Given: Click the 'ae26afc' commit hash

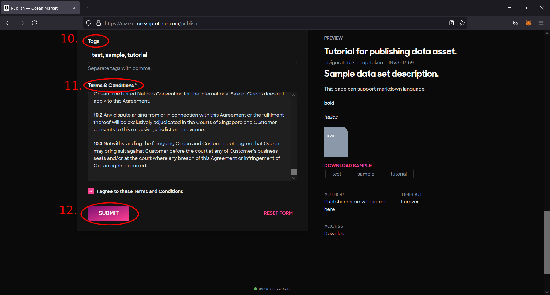Looking at the screenshot, I should tap(284, 289).
